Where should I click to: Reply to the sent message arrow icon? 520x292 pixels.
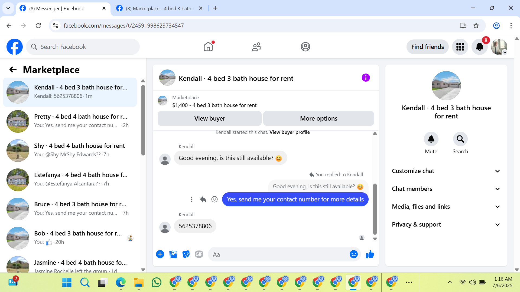(x=203, y=200)
